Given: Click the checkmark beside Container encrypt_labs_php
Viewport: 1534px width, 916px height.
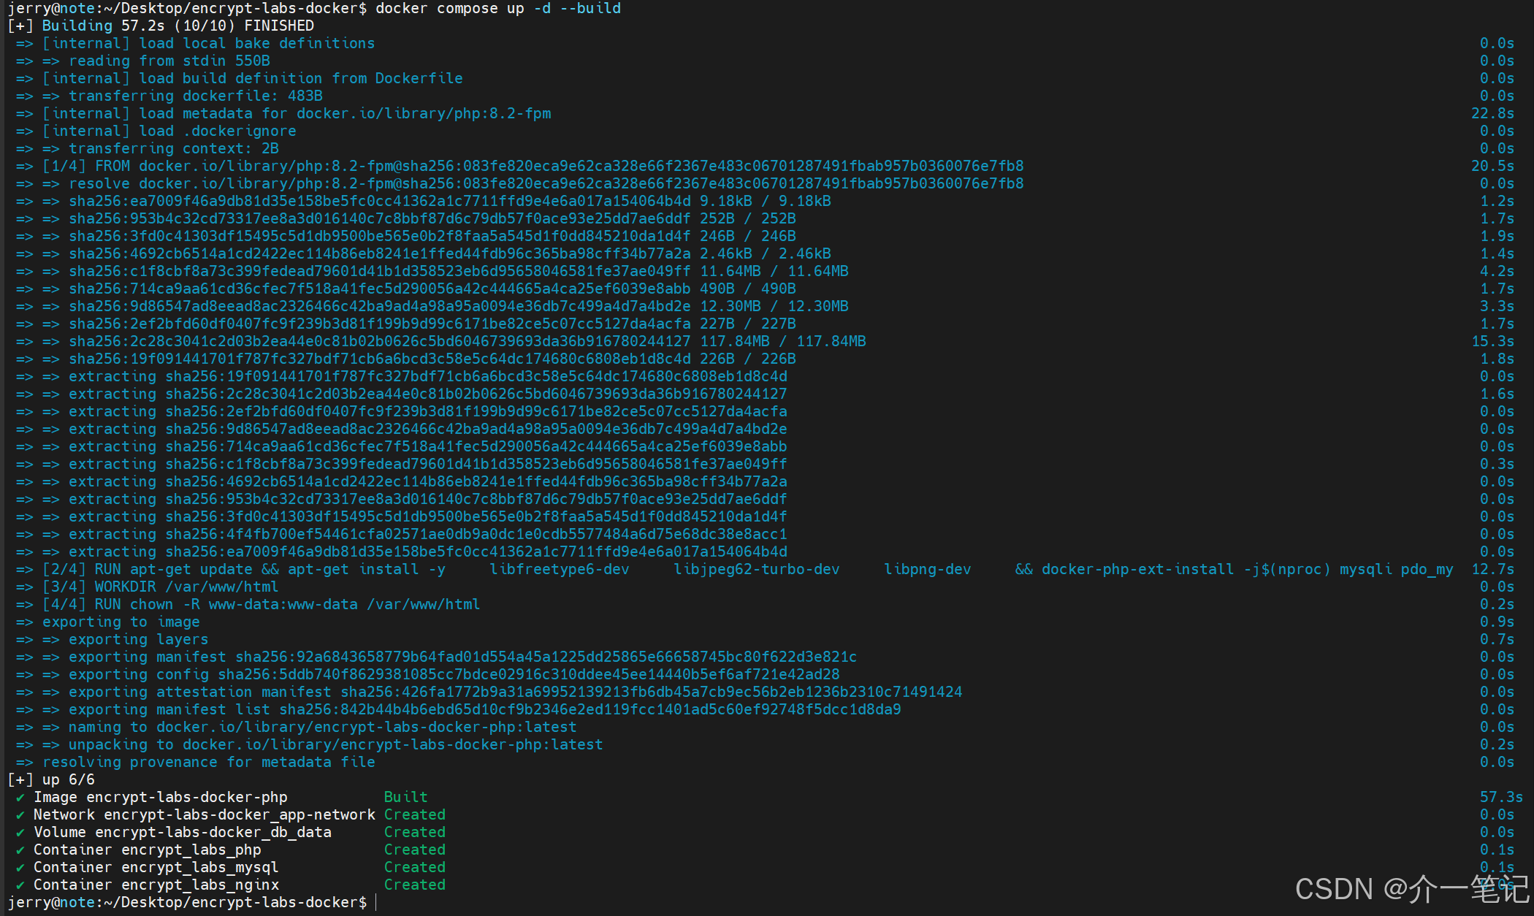Looking at the screenshot, I should tap(20, 850).
